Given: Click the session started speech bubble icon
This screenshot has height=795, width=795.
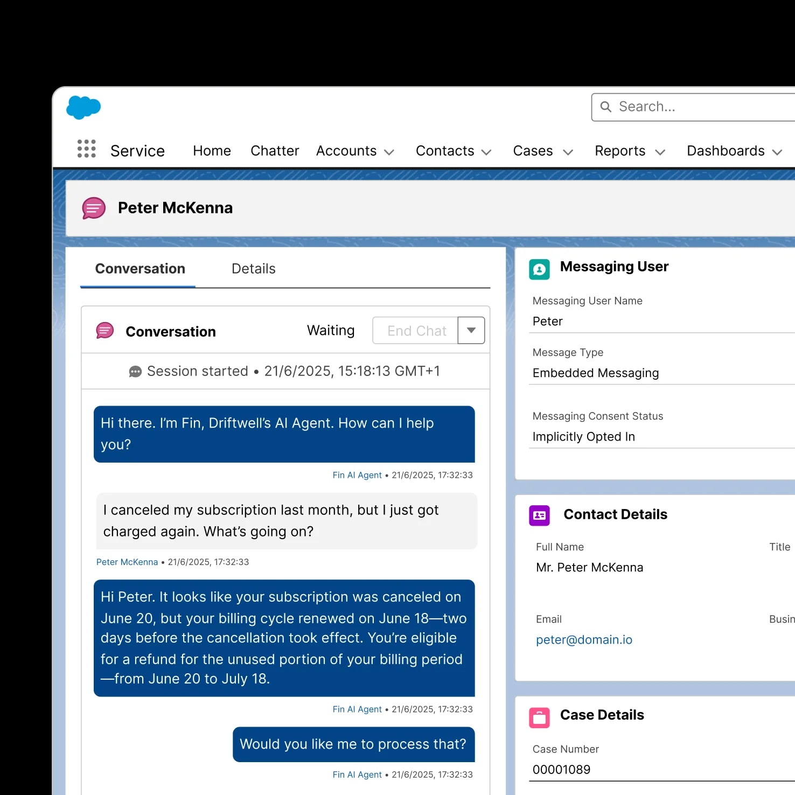Looking at the screenshot, I should tap(136, 371).
